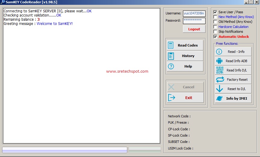
Task: Click the main progress bar
Action: tap(65, 150)
